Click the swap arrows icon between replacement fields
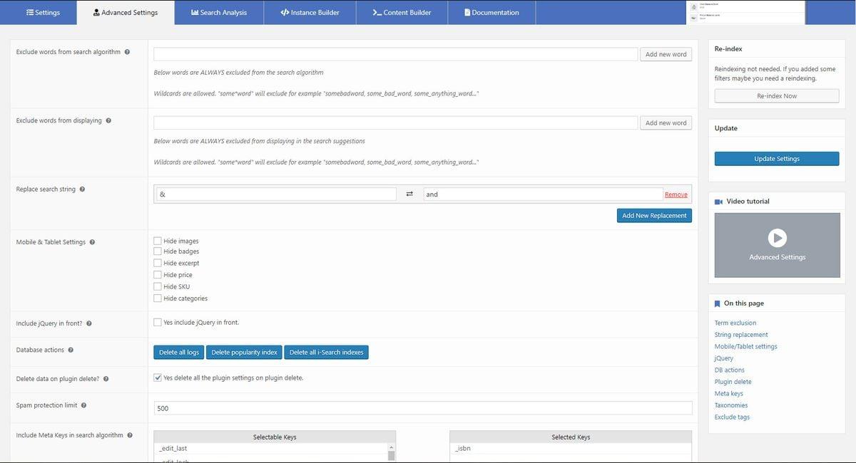The image size is (856, 463). [409, 194]
